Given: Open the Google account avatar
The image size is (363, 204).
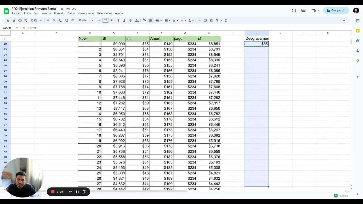Looking at the screenshot, I should pos(356,10).
